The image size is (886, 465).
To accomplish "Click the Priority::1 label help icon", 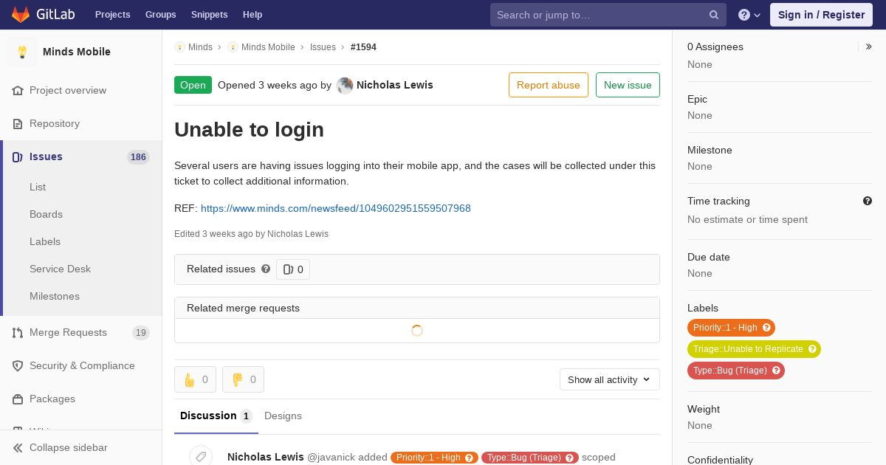I will pos(766,328).
